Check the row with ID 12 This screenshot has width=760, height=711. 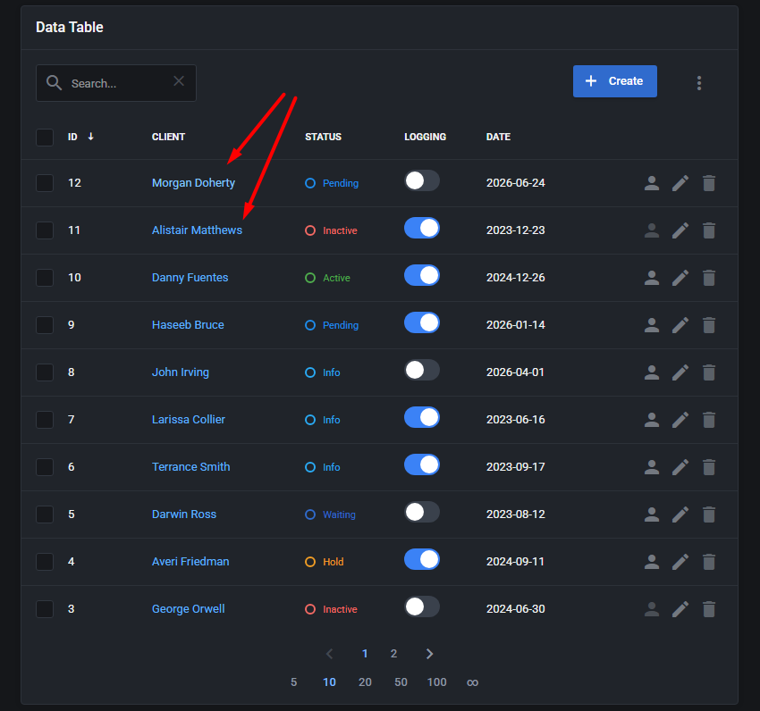point(45,183)
